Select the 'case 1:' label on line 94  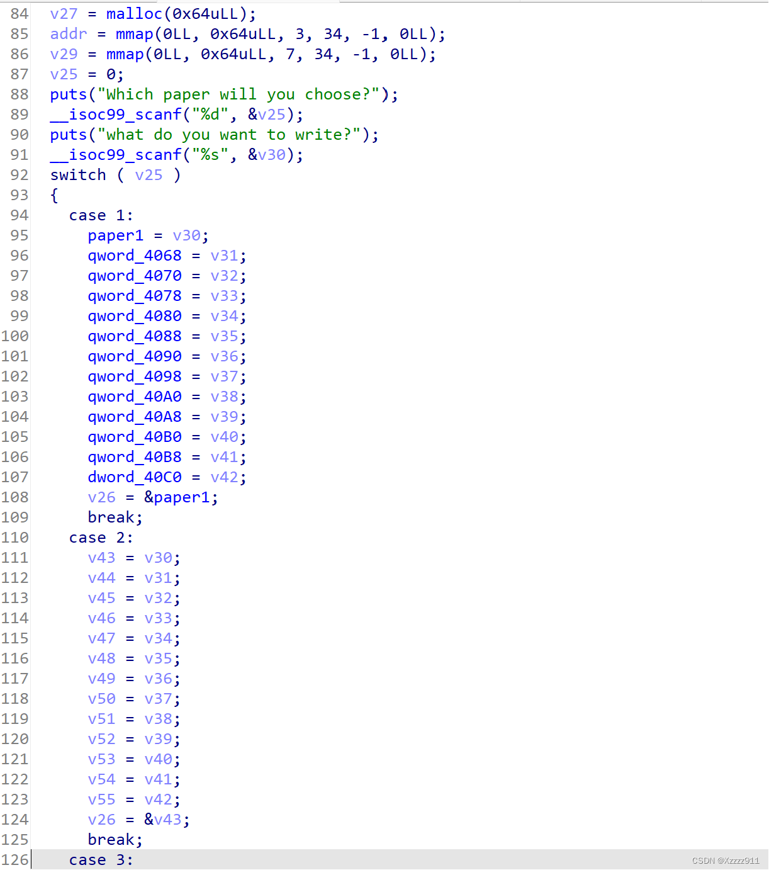(x=100, y=215)
